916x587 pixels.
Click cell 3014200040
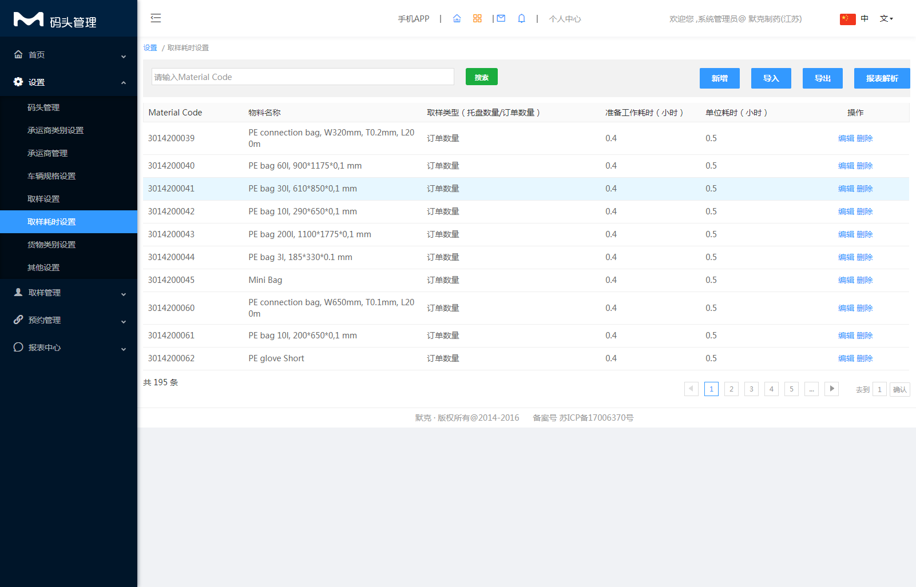tap(171, 166)
